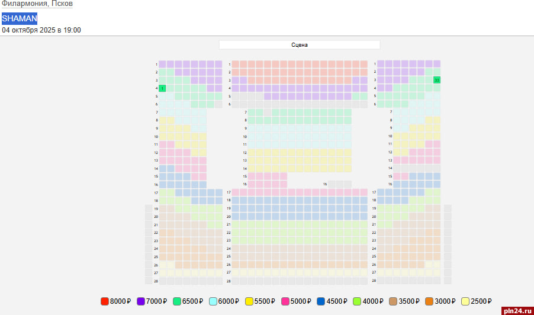Open the Филармония, Псков venue link

coord(37,4)
